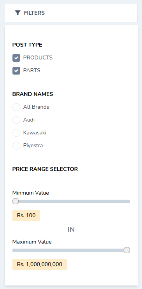Open the FILTERS header bar
The image size is (142, 289).
(71, 13)
